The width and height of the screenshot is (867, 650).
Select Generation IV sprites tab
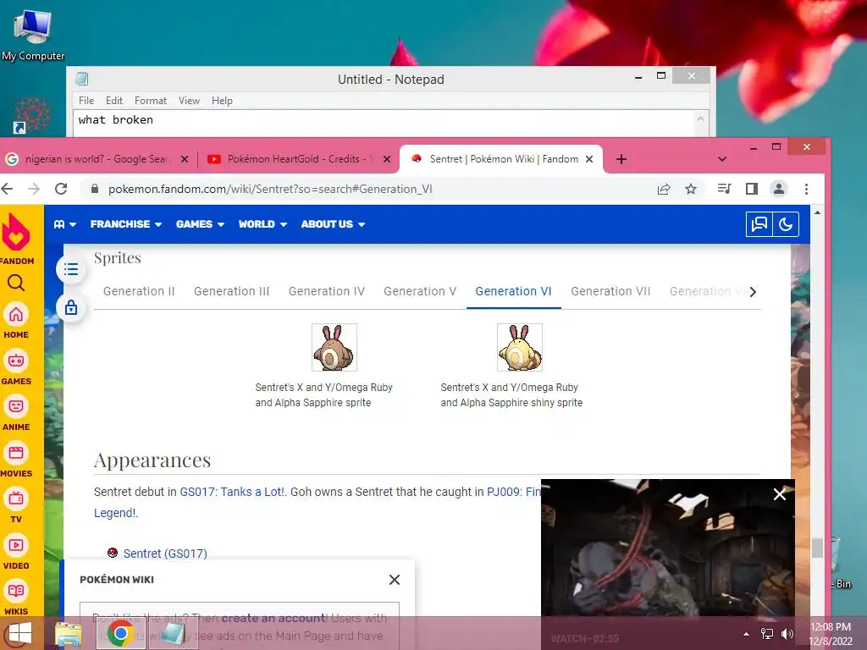click(x=326, y=291)
